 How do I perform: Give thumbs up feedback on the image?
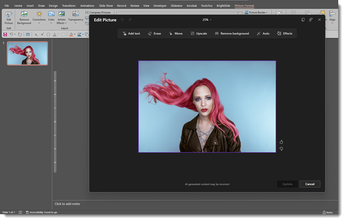tap(281, 142)
